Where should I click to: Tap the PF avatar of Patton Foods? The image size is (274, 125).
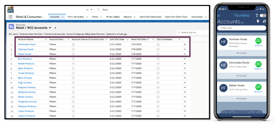pos(223,88)
